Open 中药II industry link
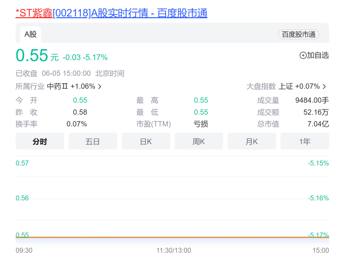The width and height of the screenshot is (344, 255). 71,86
